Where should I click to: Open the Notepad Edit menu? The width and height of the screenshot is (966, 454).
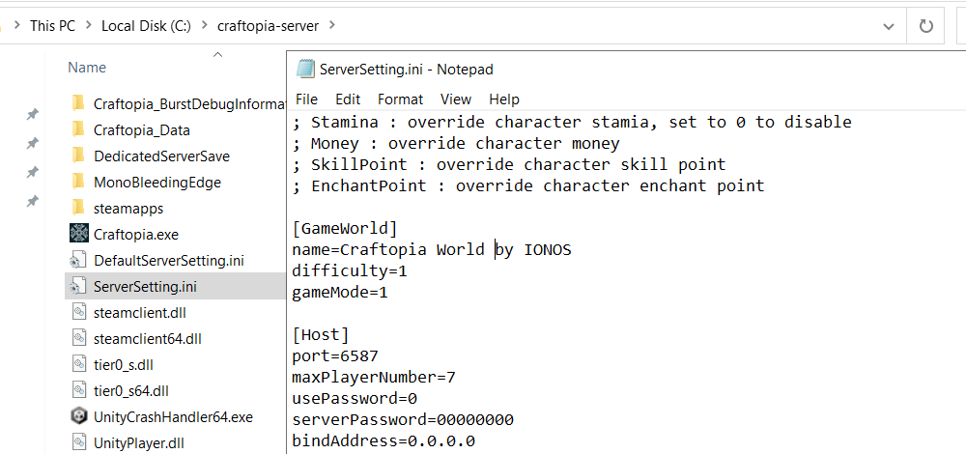tap(348, 99)
